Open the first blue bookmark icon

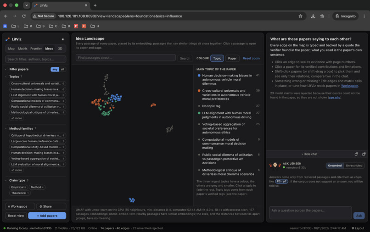[5, 26]
